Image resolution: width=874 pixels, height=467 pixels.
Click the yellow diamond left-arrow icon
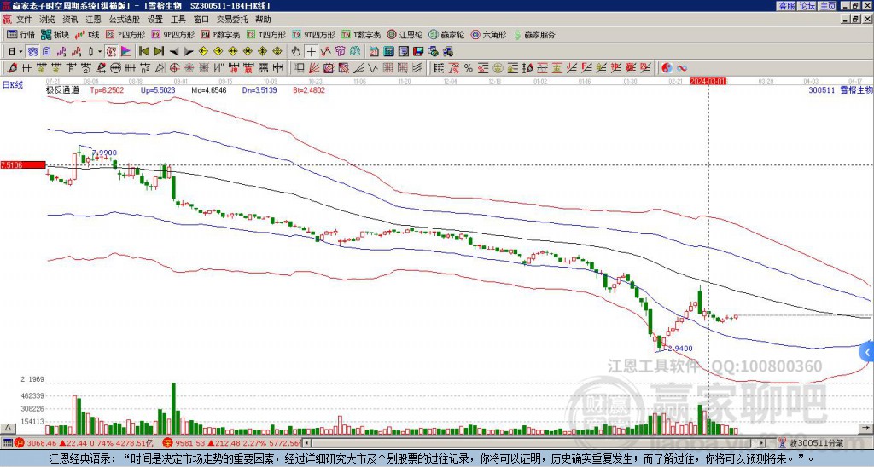coord(203,52)
